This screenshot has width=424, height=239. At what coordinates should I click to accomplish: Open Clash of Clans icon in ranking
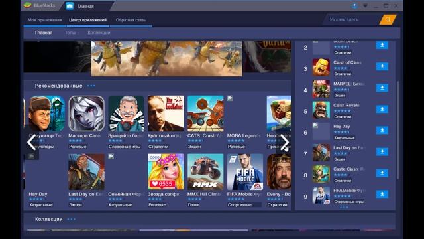[x=321, y=67]
